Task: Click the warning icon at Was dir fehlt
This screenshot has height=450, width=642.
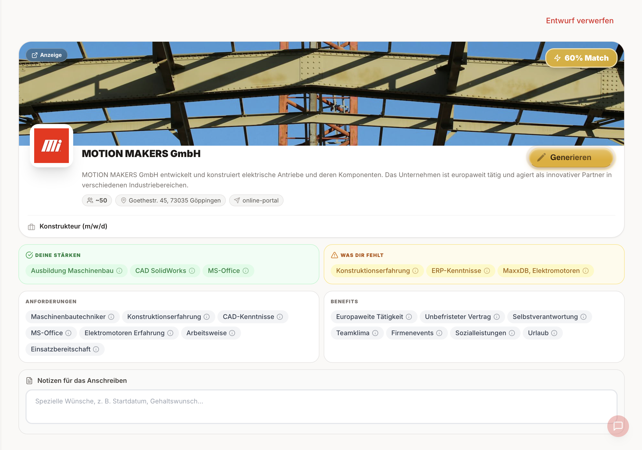Action: 335,255
